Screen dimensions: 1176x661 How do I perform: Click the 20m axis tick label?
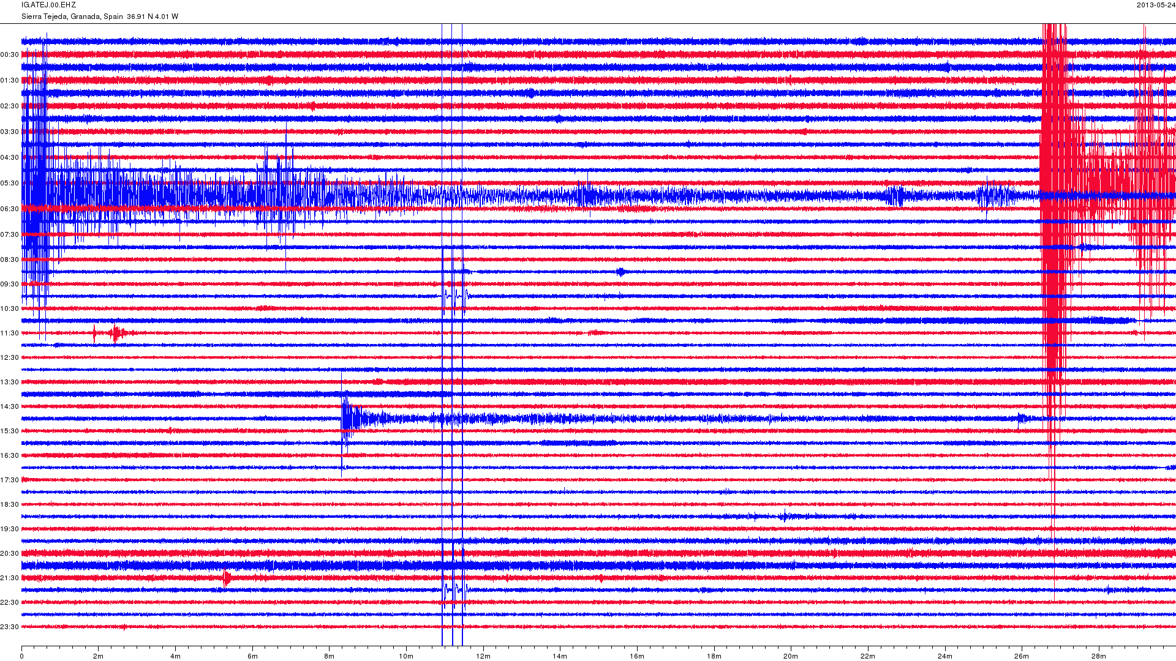click(791, 657)
